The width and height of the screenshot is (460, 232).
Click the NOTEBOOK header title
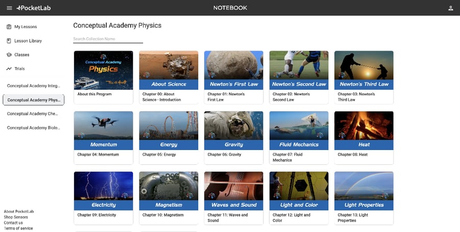(x=231, y=8)
